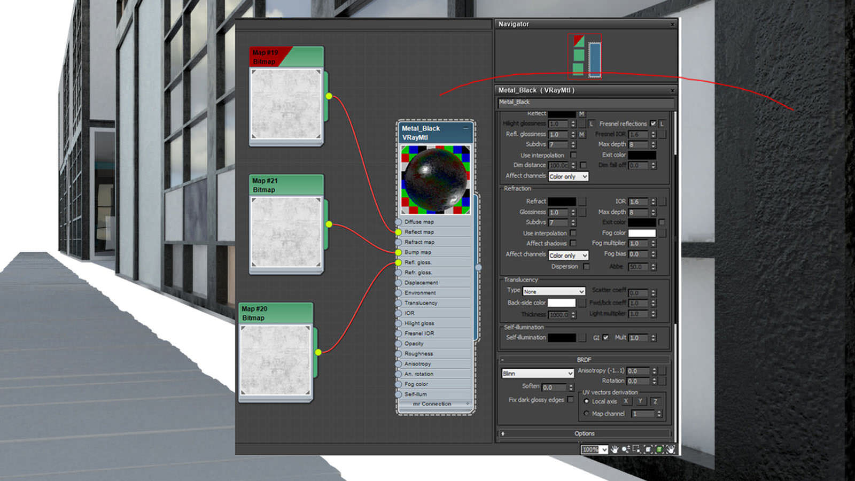Select the Roughness slot on Metal_Black node
The image size is (855, 481).
pyautogui.click(x=436, y=354)
